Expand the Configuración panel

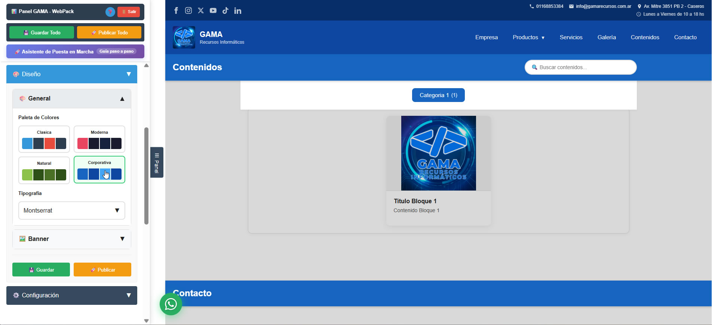tap(72, 295)
